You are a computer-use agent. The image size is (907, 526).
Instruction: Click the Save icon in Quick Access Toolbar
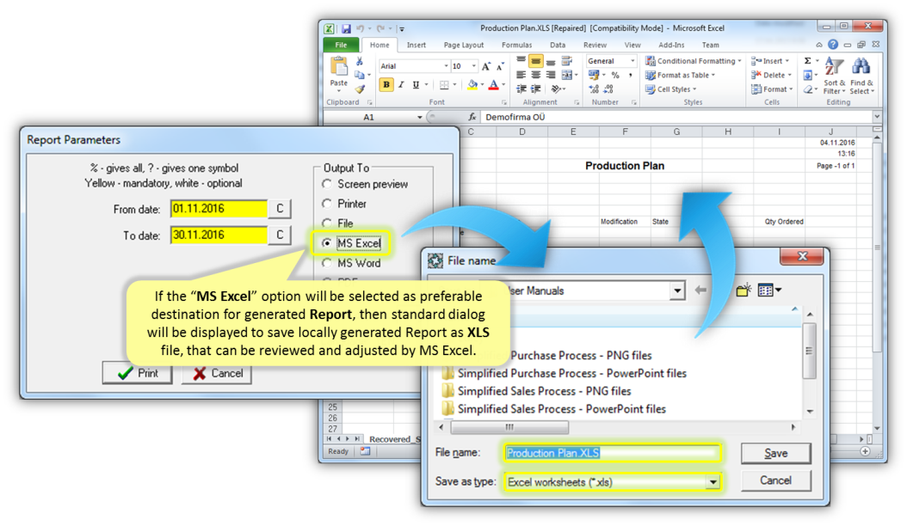(346, 28)
